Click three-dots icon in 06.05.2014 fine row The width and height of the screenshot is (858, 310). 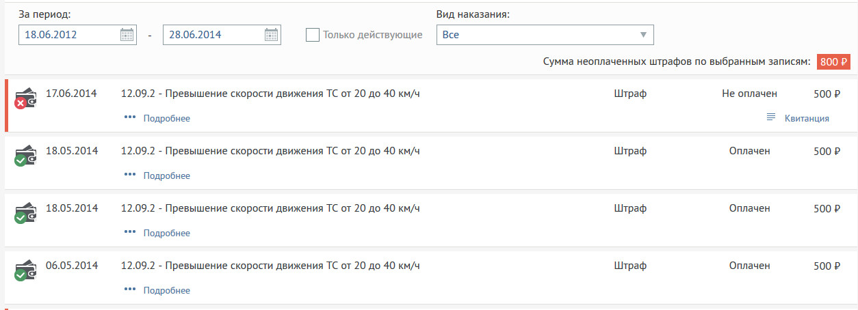click(x=130, y=290)
